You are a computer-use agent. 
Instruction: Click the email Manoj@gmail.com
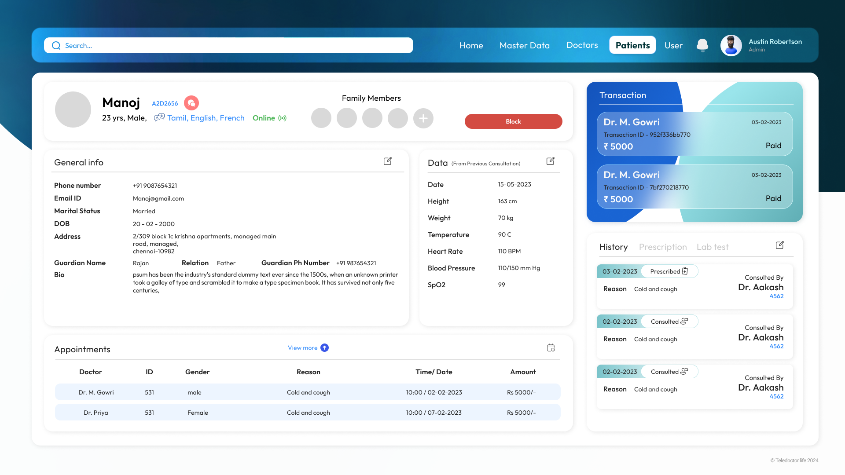[158, 199]
